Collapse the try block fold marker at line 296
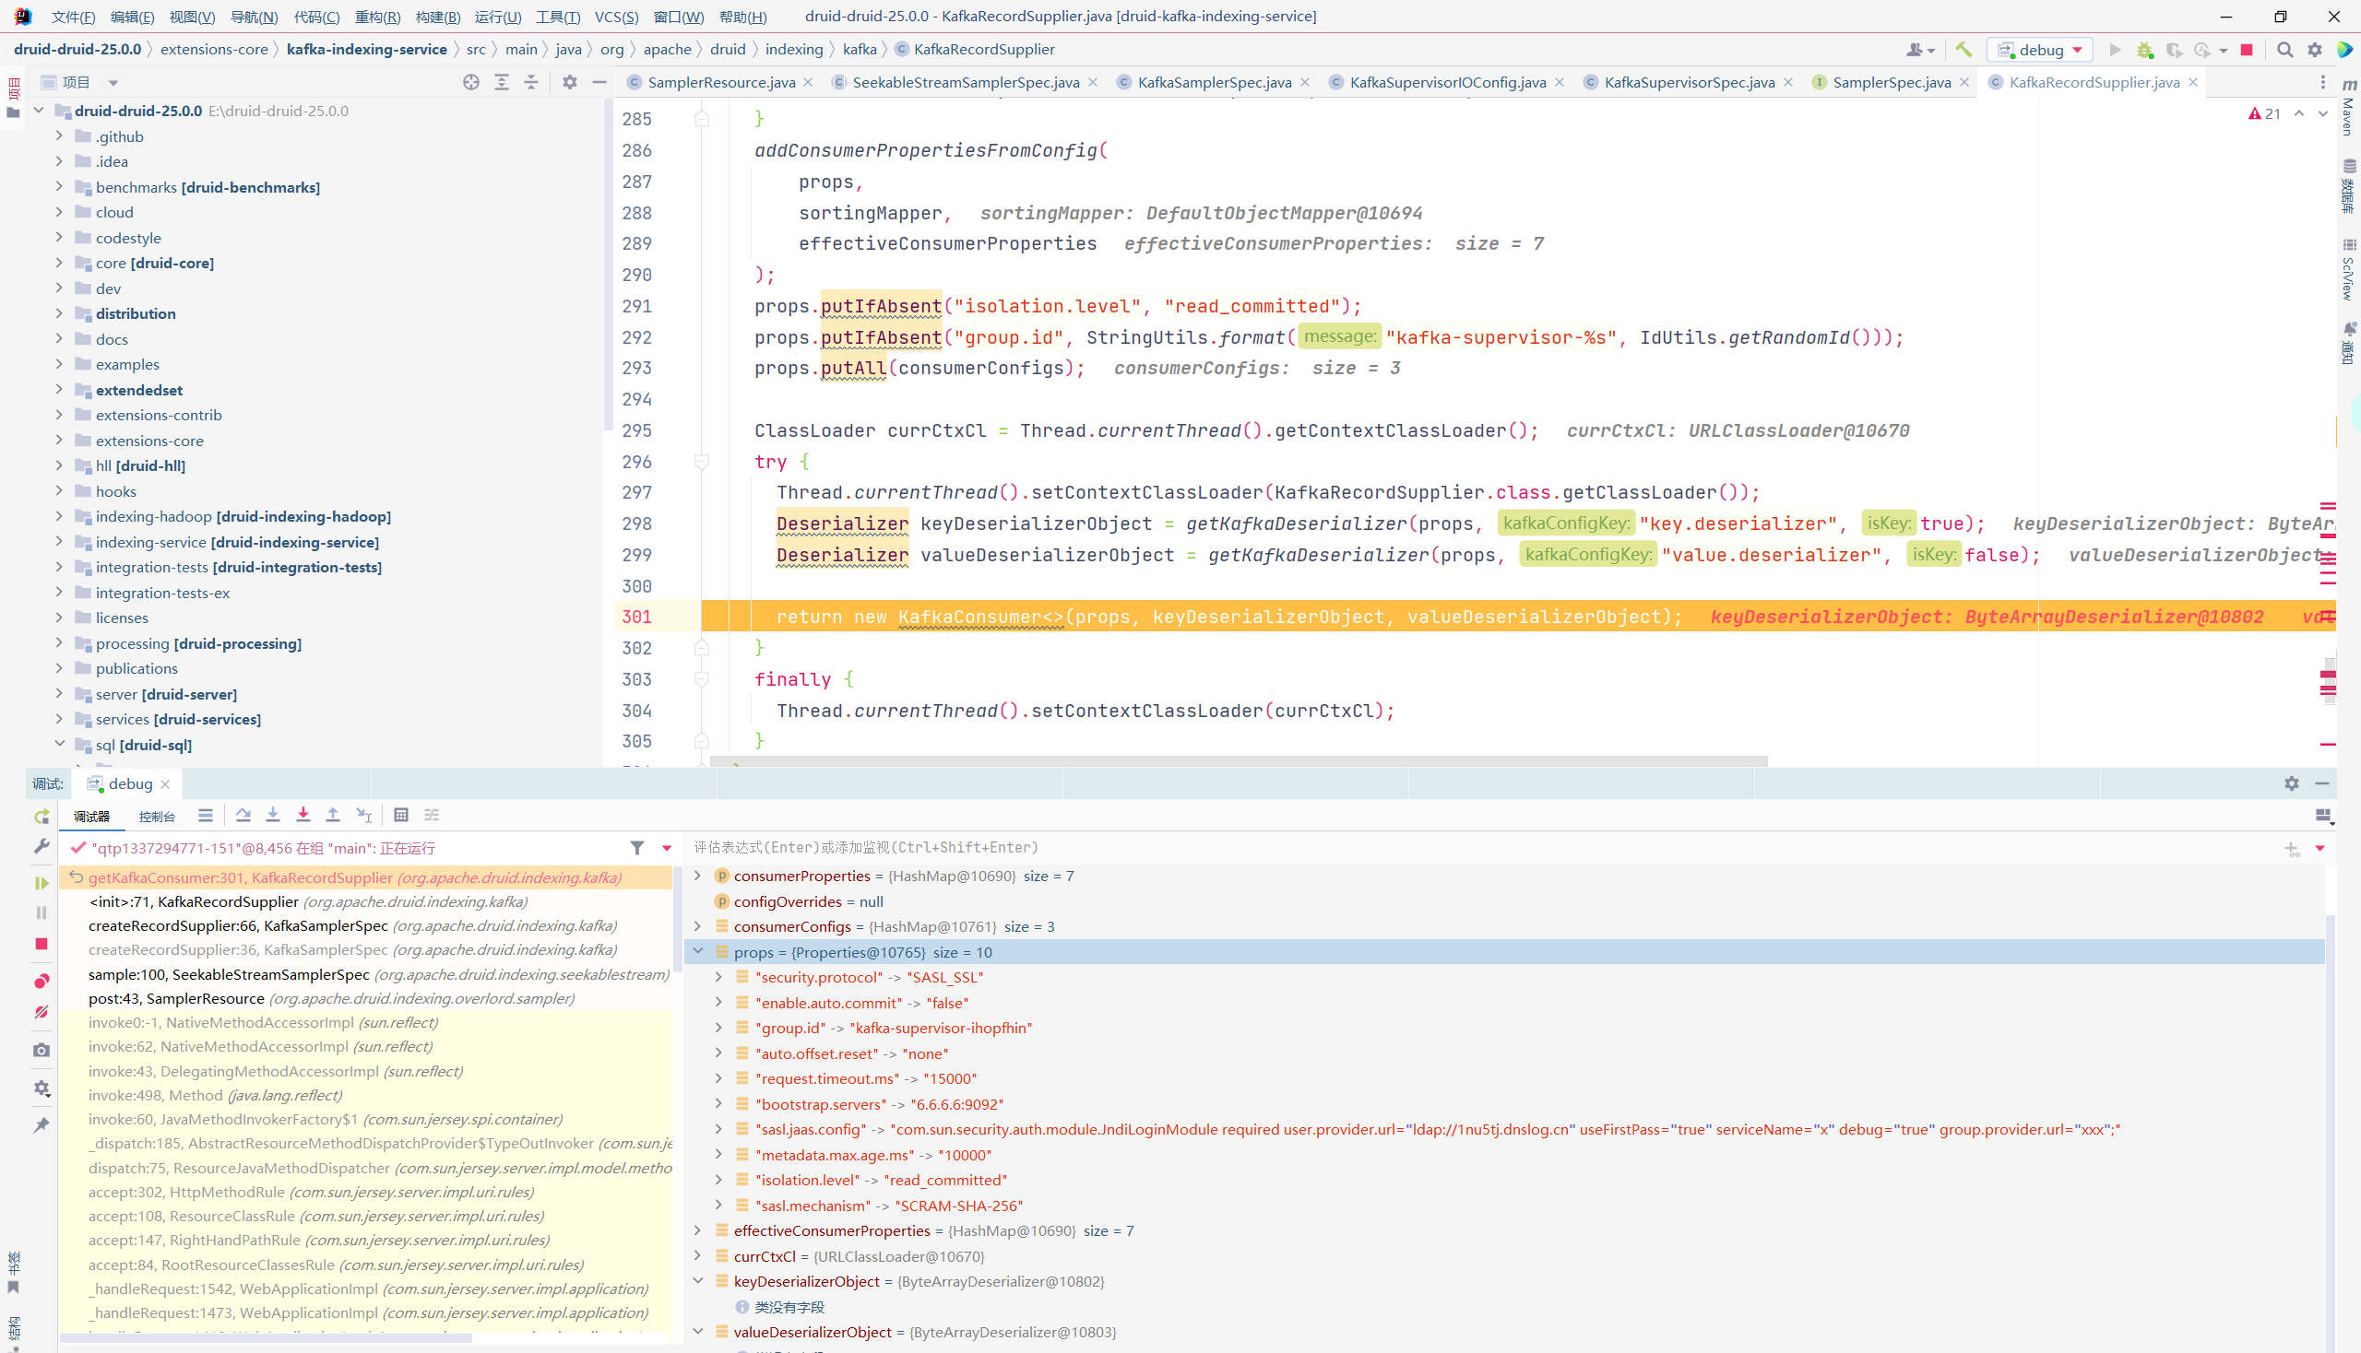Viewport: 2361px width, 1353px height. [702, 462]
